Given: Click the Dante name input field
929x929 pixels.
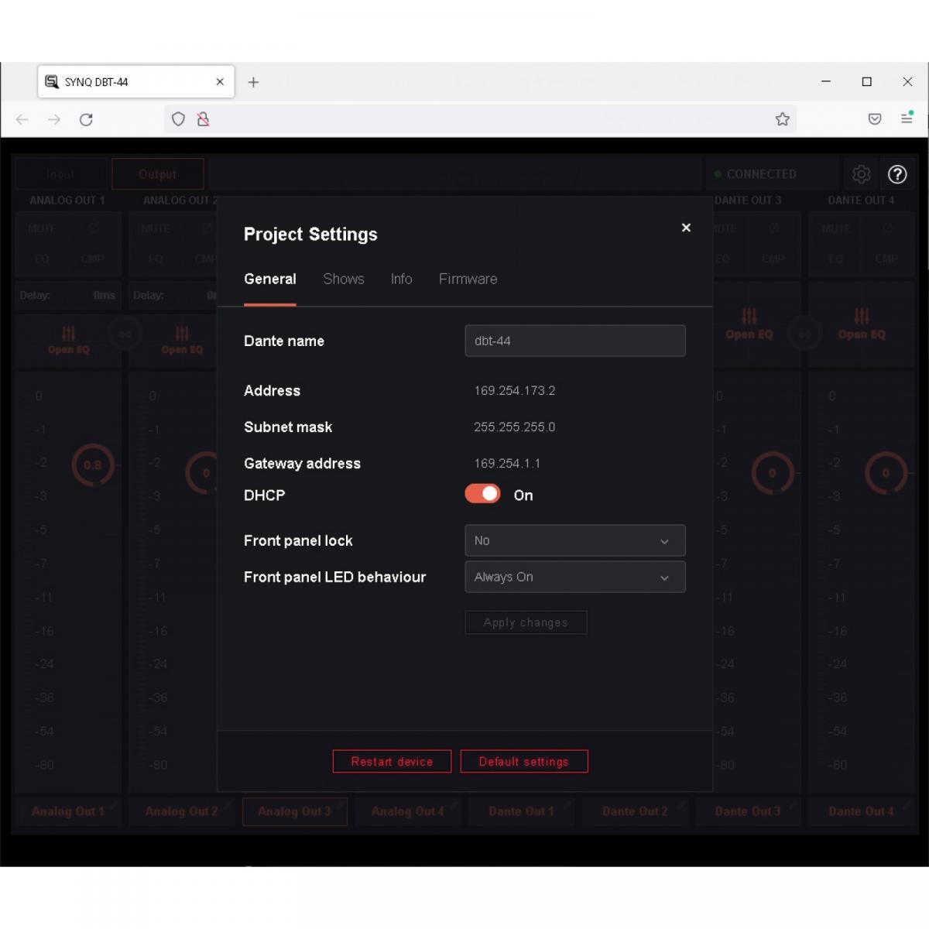Looking at the screenshot, I should coord(574,341).
